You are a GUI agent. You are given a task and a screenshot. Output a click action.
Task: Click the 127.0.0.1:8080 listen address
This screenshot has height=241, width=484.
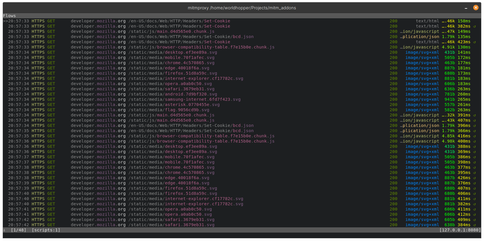[460, 230]
